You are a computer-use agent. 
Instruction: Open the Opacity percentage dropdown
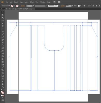coord(72,6)
